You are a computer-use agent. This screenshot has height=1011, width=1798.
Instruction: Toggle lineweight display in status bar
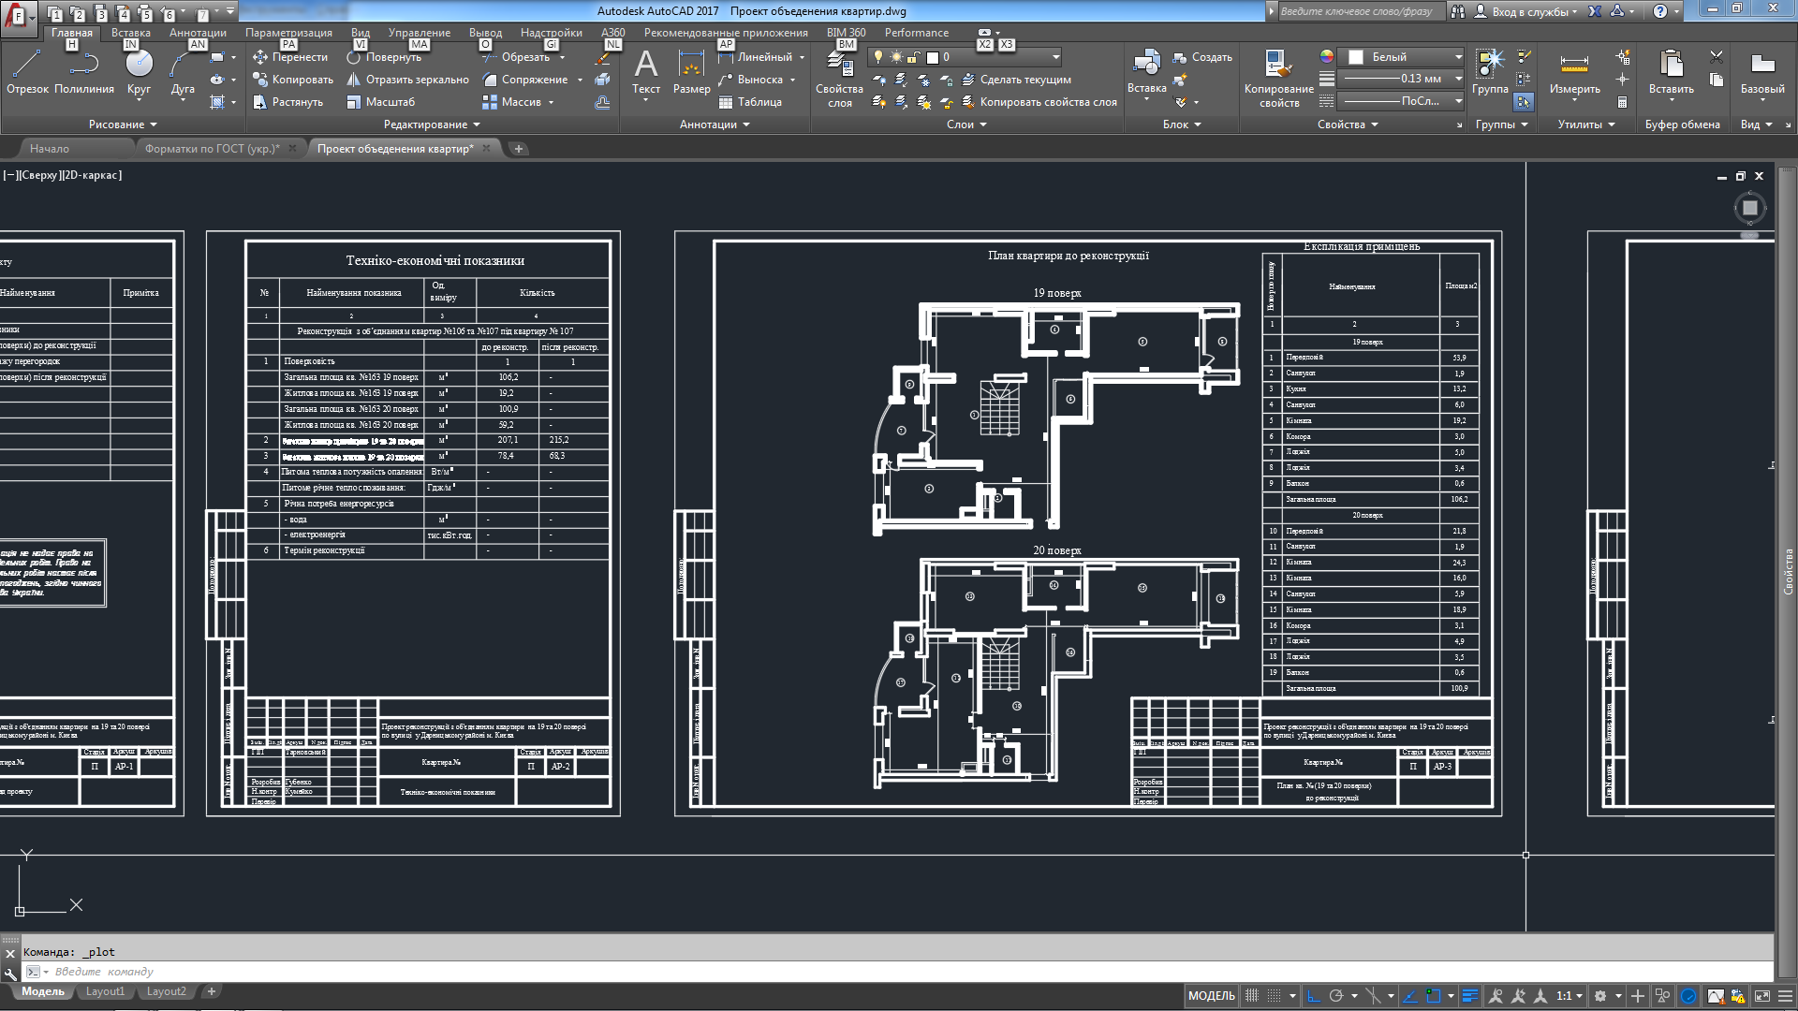[1470, 996]
